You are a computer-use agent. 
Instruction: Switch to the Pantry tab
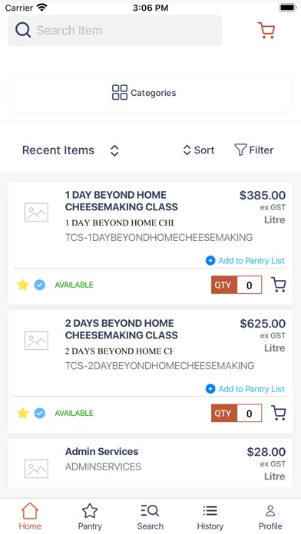click(90, 517)
